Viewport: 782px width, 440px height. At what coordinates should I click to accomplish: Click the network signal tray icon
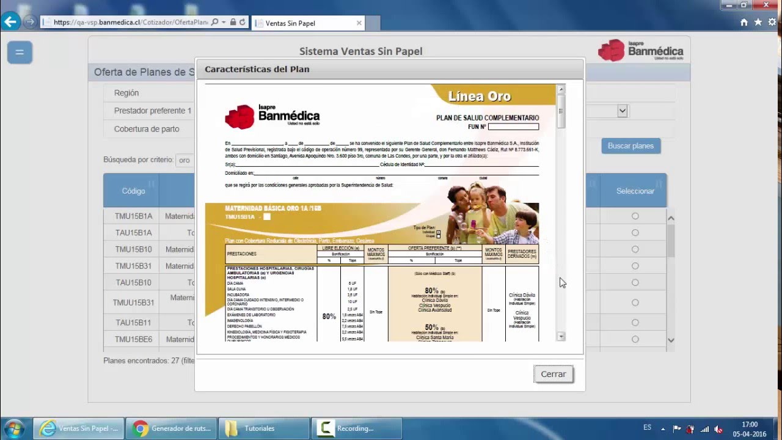[x=704, y=428]
